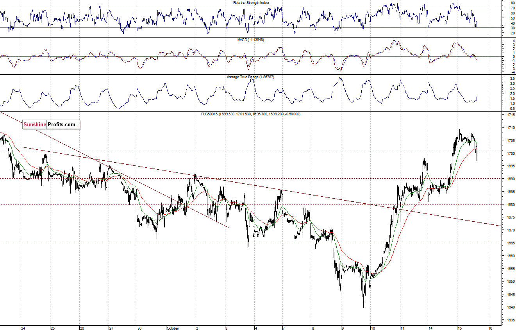Click date axis label 15
The width and height of the screenshot is (516, 330).
pyautogui.click(x=460, y=328)
